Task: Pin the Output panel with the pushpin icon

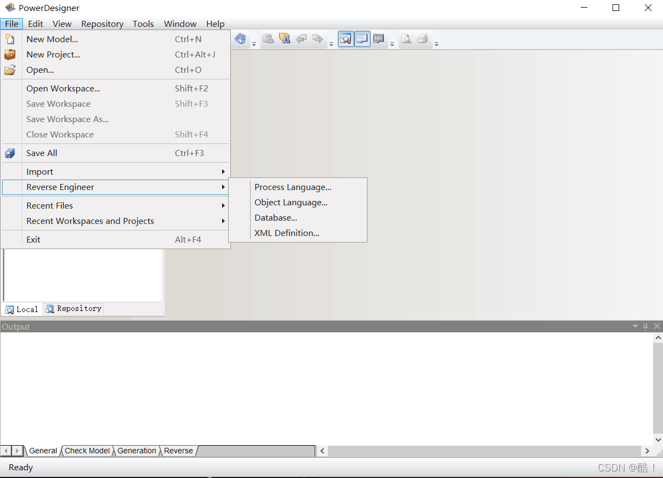Action: coord(645,326)
